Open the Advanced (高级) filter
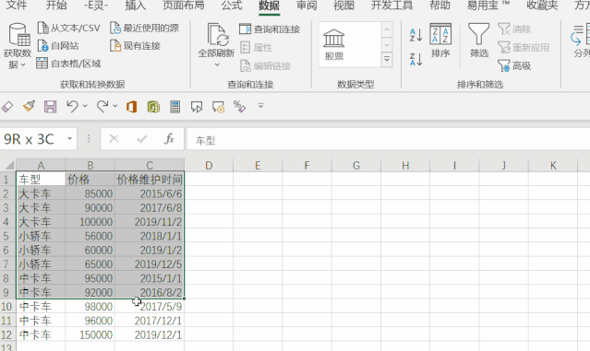The height and width of the screenshot is (351, 590). coord(514,65)
